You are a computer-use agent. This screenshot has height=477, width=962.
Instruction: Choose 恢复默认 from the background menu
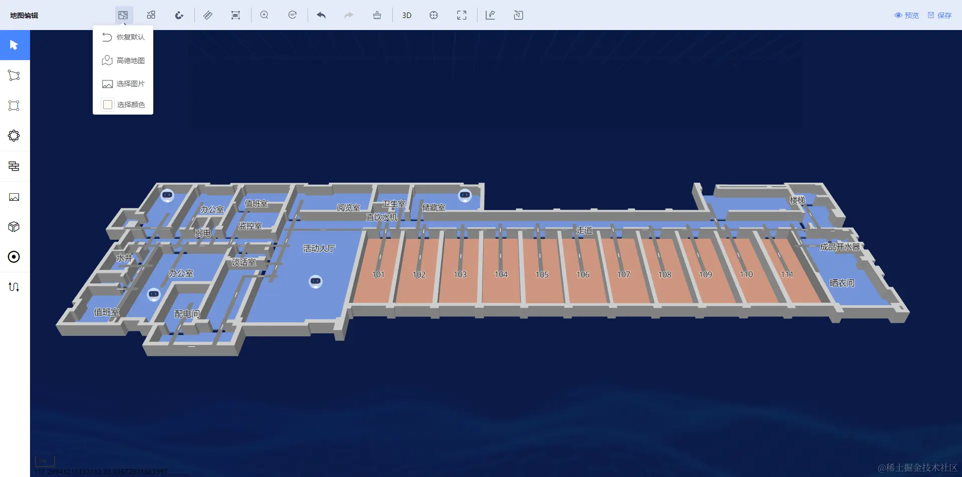tap(123, 37)
